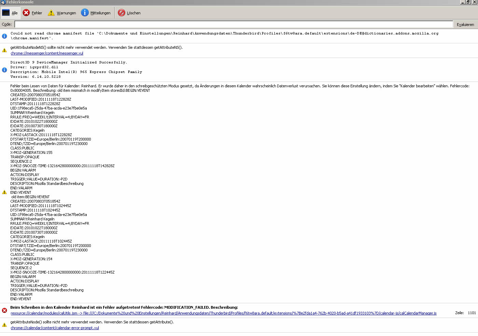Screen dimensions: 478x336
Task: Select the red MODIFICATION_FAILED error icon
Action: tap(4, 310)
